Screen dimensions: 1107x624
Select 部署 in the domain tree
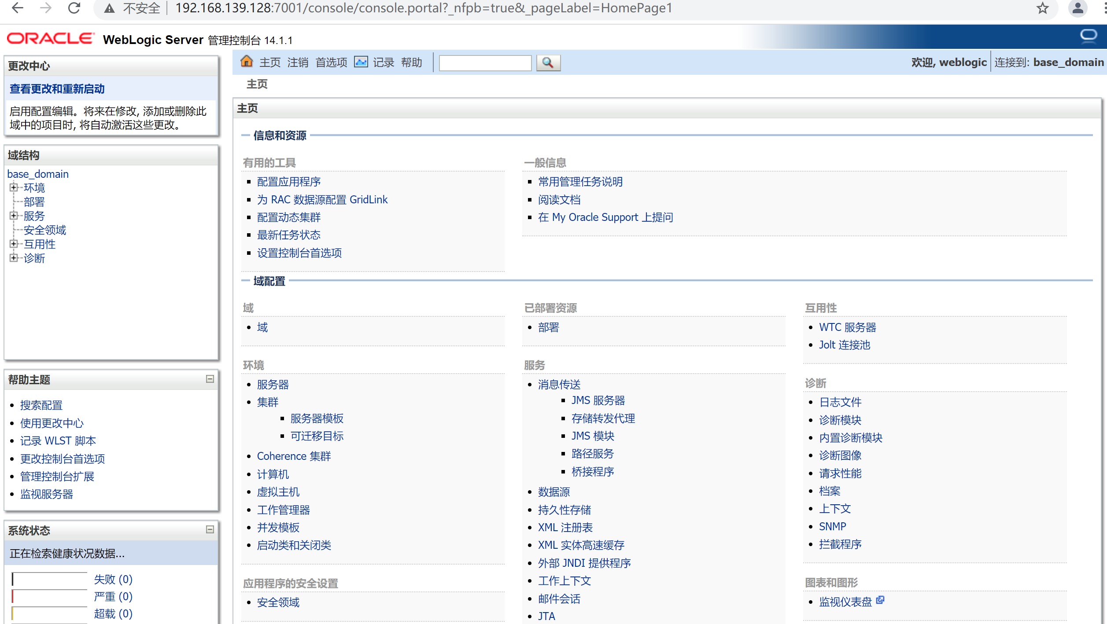point(34,202)
